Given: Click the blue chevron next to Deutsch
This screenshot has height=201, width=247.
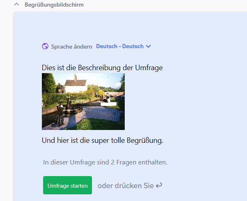Looking at the screenshot, I should 148,47.
